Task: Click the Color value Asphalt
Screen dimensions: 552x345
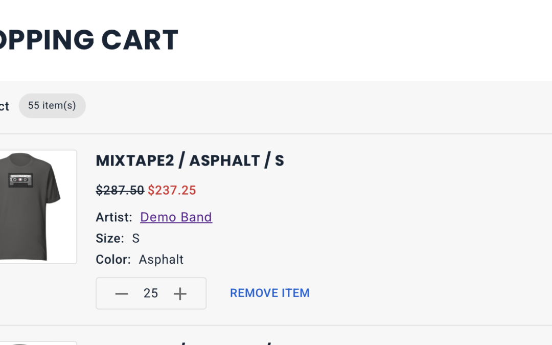Action: coord(161,260)
